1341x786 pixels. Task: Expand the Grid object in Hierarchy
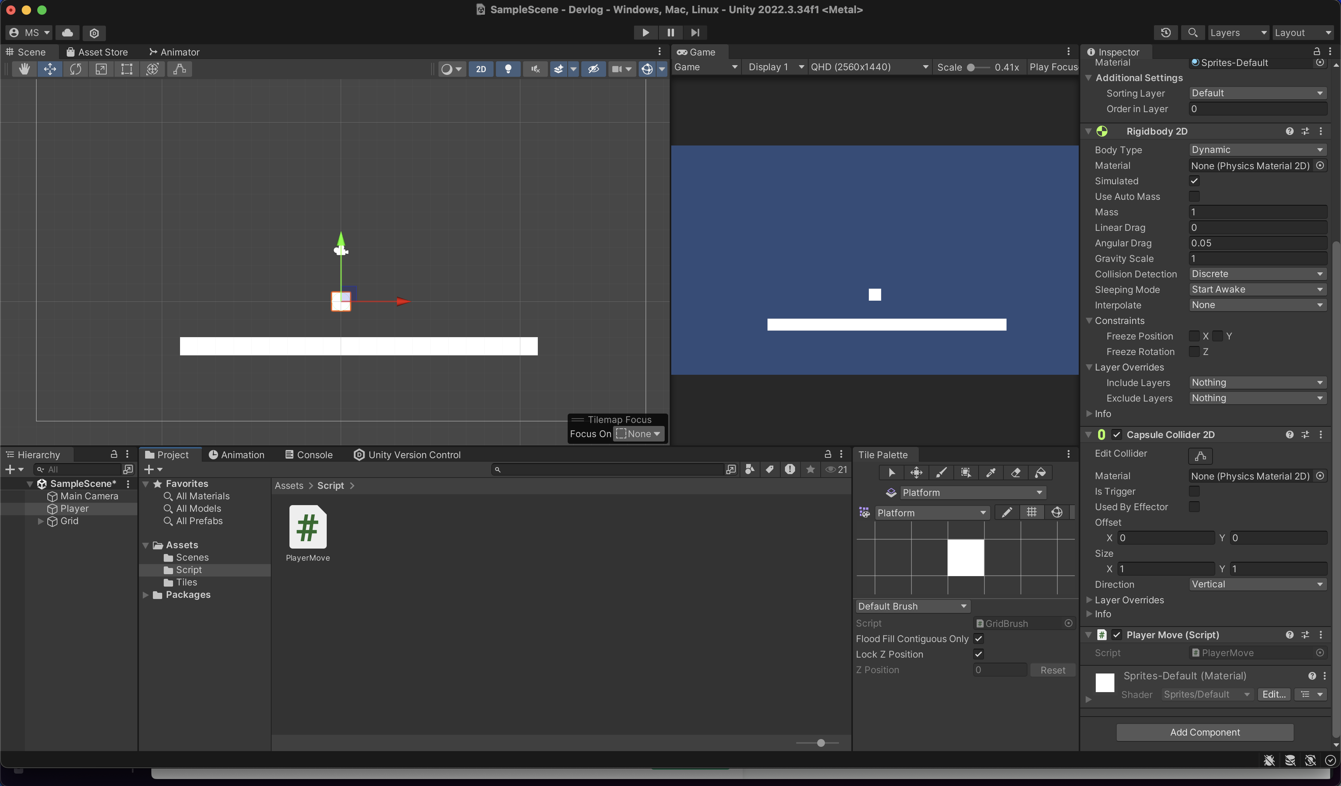40,521
